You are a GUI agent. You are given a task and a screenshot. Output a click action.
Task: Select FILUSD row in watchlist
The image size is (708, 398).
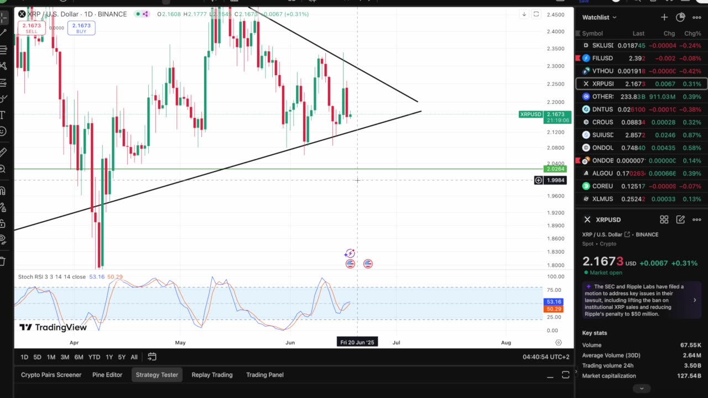tap(642, 58)
